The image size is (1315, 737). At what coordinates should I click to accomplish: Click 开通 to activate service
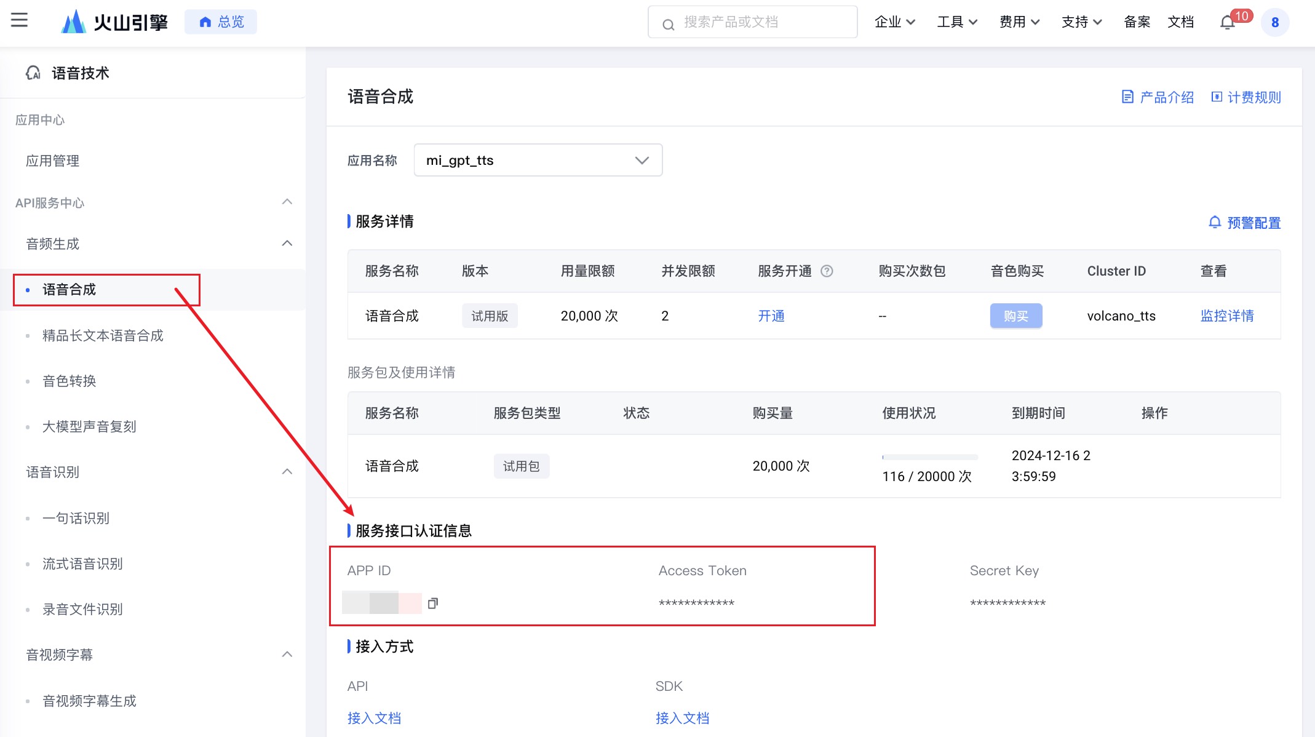tap(771, 316)
